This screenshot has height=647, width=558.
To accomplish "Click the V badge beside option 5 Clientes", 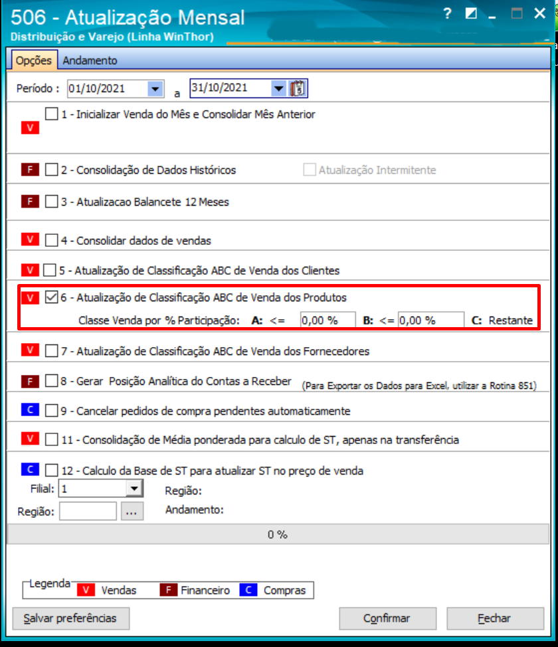I will point(30,270).
